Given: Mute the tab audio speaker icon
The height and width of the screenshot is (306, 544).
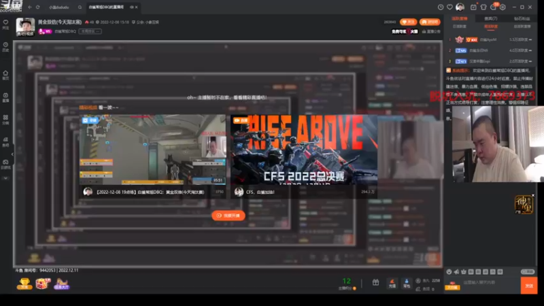Looking at the screenshot, I should pos(131,7).
